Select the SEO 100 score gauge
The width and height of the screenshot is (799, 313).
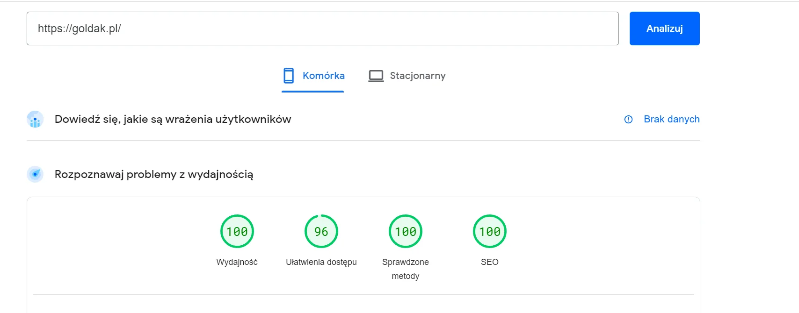(x=490, y=231)
